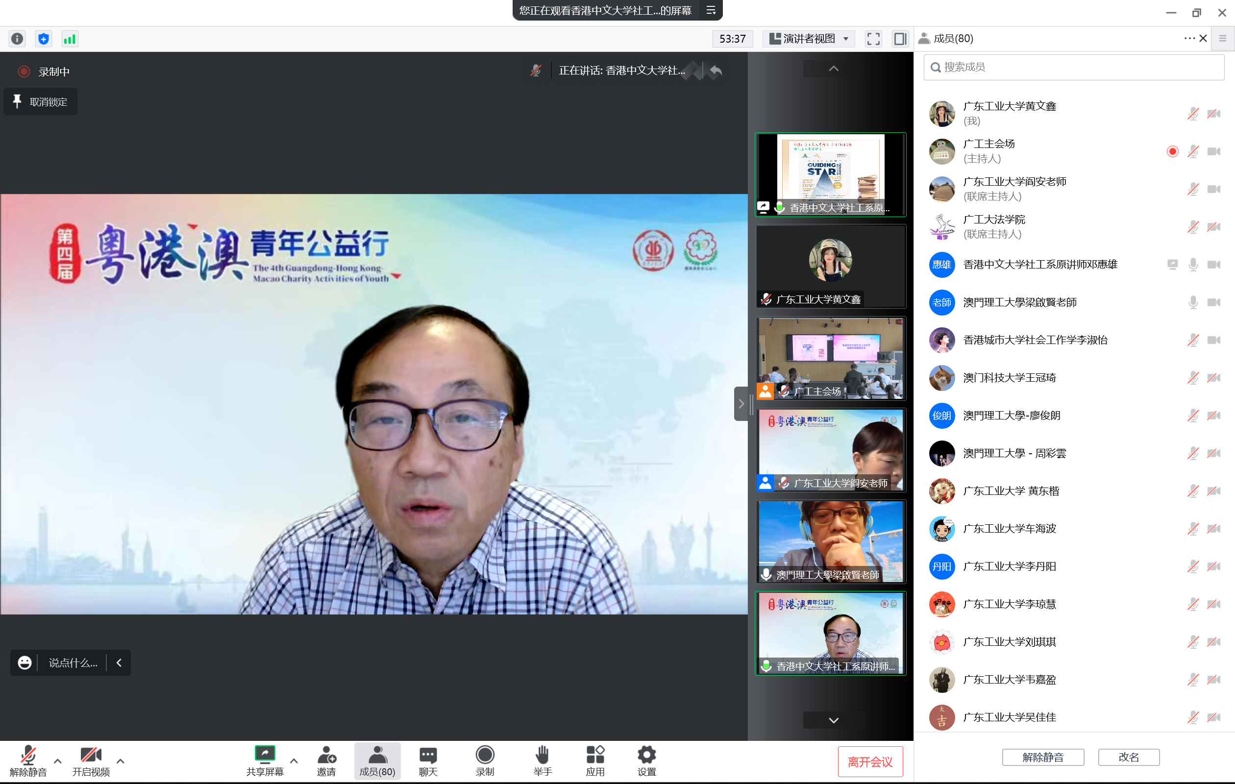Enter full screen mode

[873, 39]
